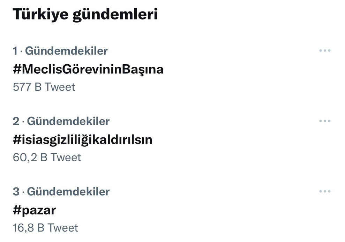Click the "16,8 B" tweet count number

[29, 228]
